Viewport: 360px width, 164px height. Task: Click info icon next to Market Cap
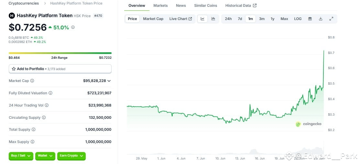(32, 81)
